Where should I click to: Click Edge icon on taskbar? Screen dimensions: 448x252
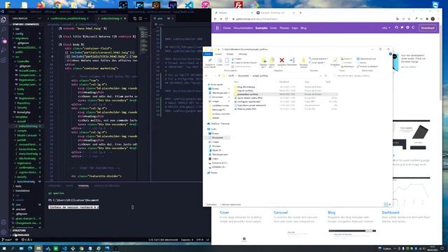tap(30, 248)
